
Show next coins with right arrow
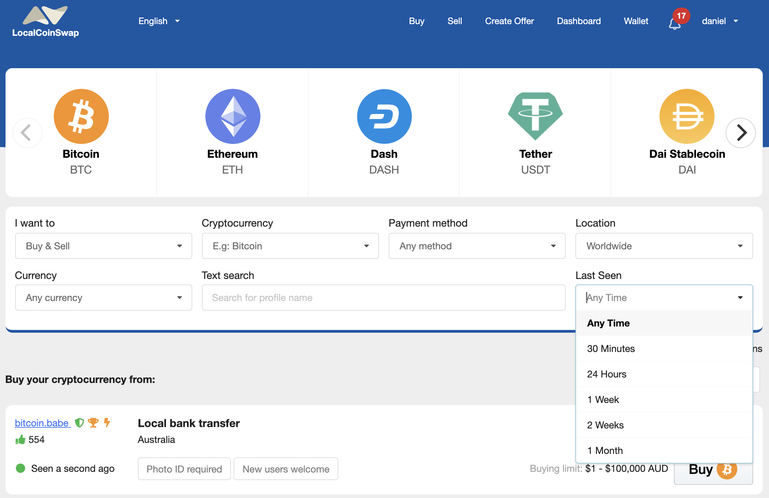point(741,133)
